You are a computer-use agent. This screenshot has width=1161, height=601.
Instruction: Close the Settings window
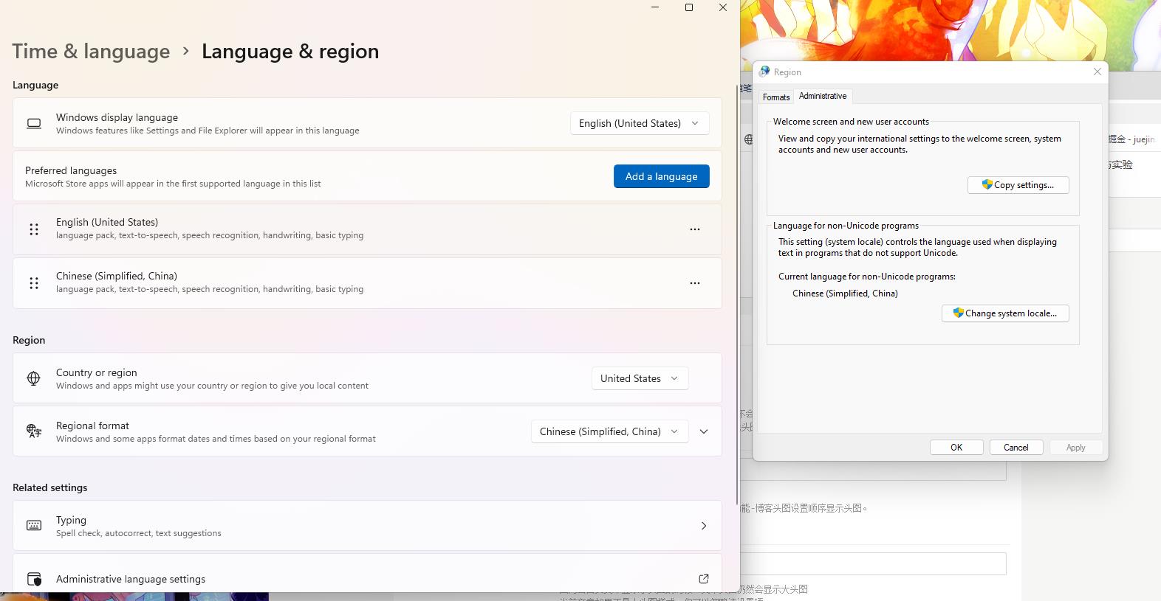pos(723,7)
